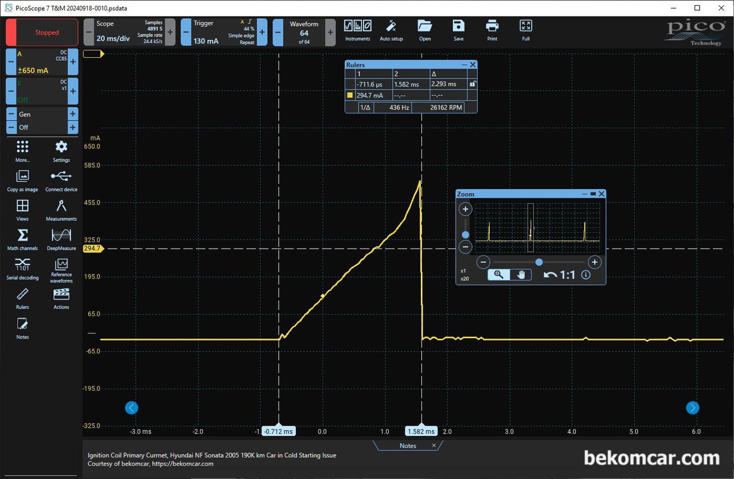Click the Zoom panel vertical minus button
The width and height of the screenshot is (734, 479).
tap(466, 248)
